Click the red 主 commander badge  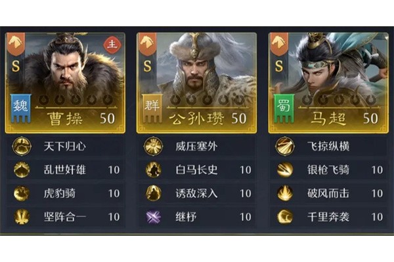(112, 45)
